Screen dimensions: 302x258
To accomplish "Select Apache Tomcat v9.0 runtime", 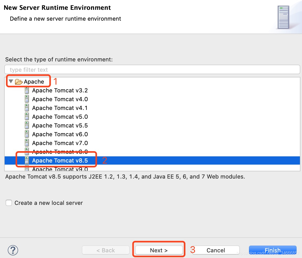I will [60, 169].
